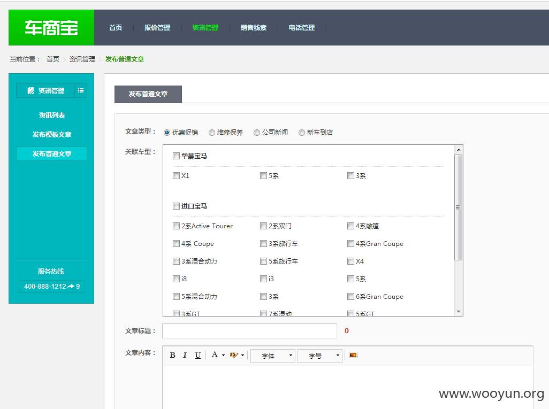Check the 4系 Coupe checkbox

point(176,243)
